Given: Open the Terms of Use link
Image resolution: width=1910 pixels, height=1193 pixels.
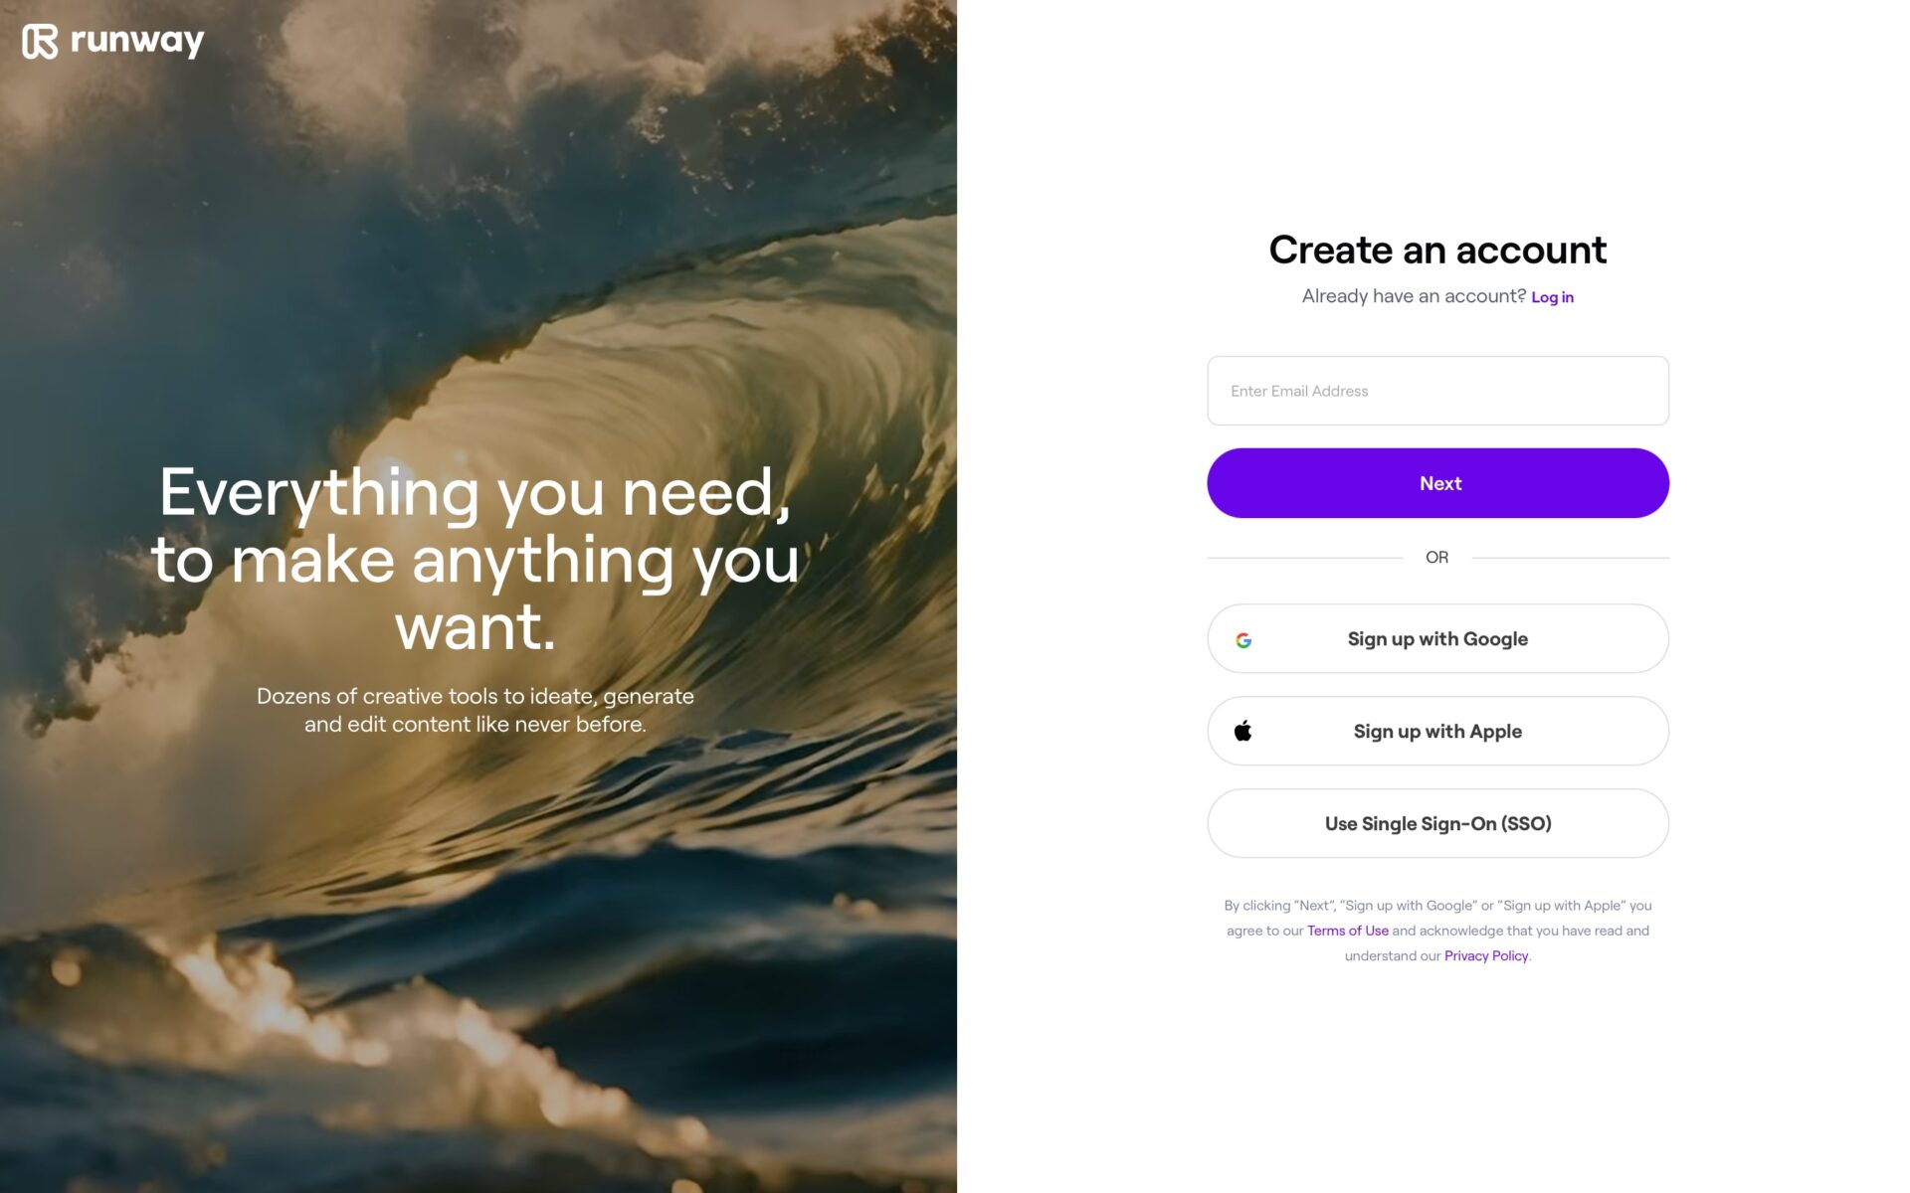Looking at the screenshot, I should click(1347, 931).
